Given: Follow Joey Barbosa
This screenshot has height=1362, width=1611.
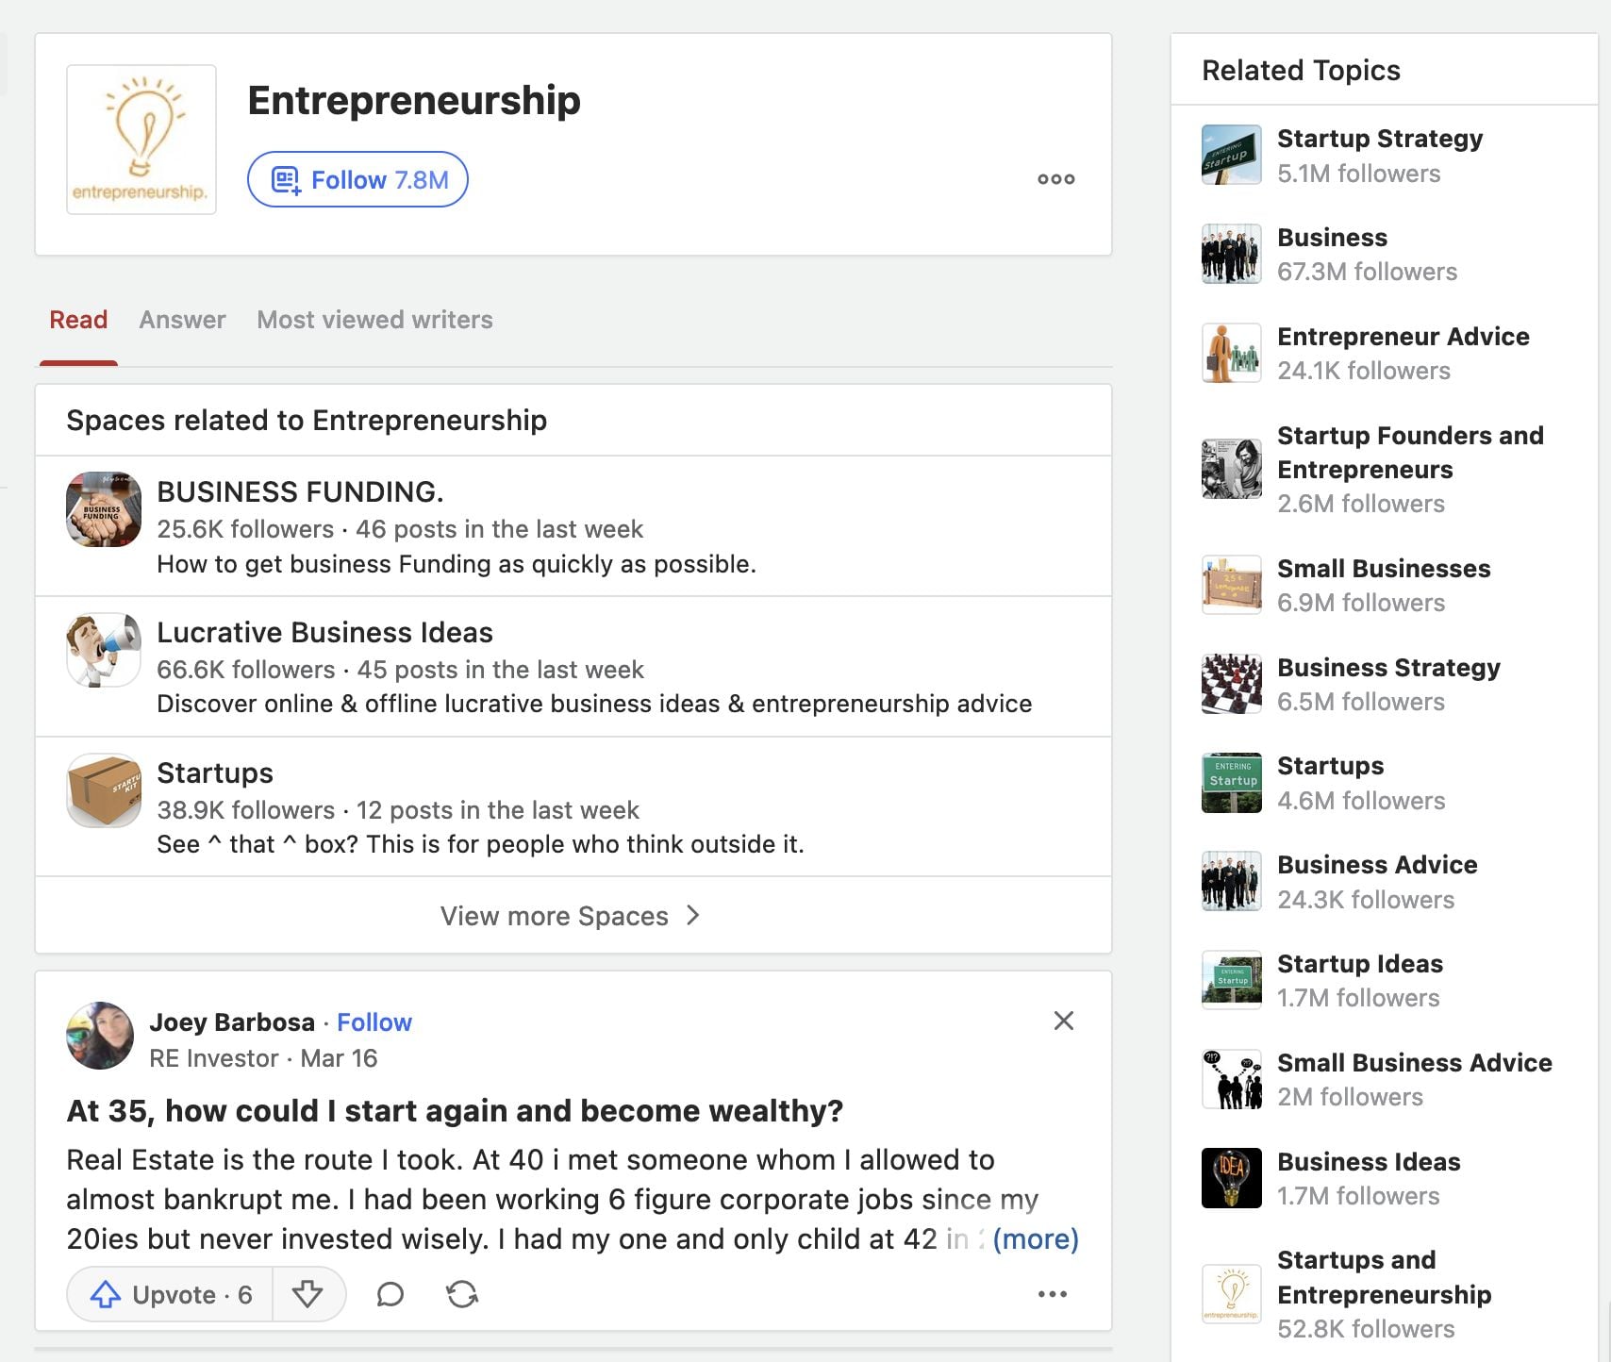Looking at the screenshot, I should 374,1021.
